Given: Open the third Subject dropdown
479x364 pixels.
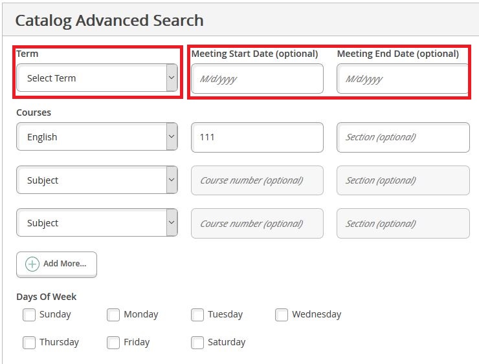Looking at the screenshot, I should (x=96, y=223).
